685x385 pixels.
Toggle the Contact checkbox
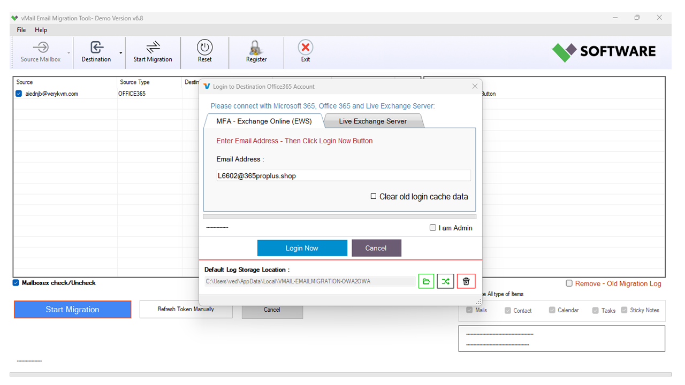508,310
